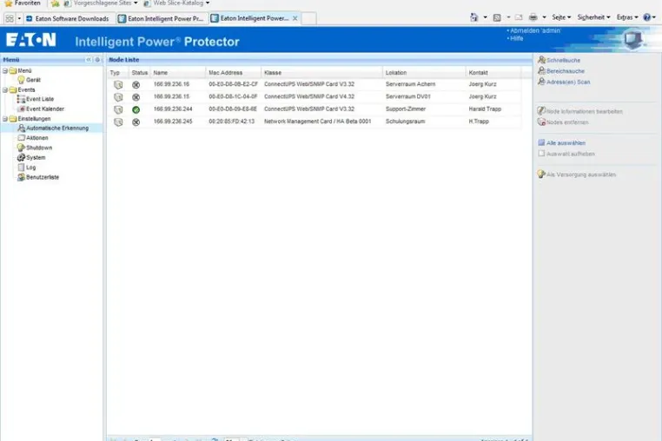Click Abmelden 'admin' link
Screen dimensions: 662x441
pyautogui.click(x=533, y=30)
